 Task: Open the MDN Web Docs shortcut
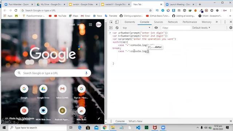pos(43,114)
